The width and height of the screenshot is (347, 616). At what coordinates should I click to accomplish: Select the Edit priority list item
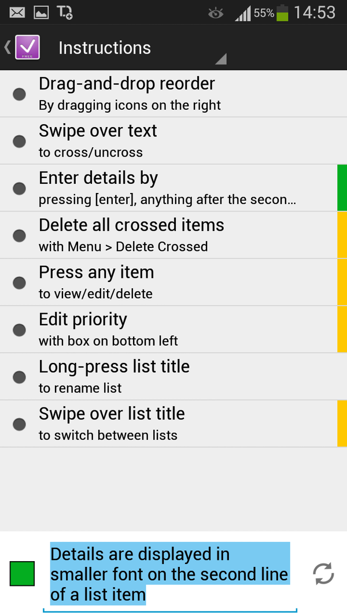pos(173,330)
